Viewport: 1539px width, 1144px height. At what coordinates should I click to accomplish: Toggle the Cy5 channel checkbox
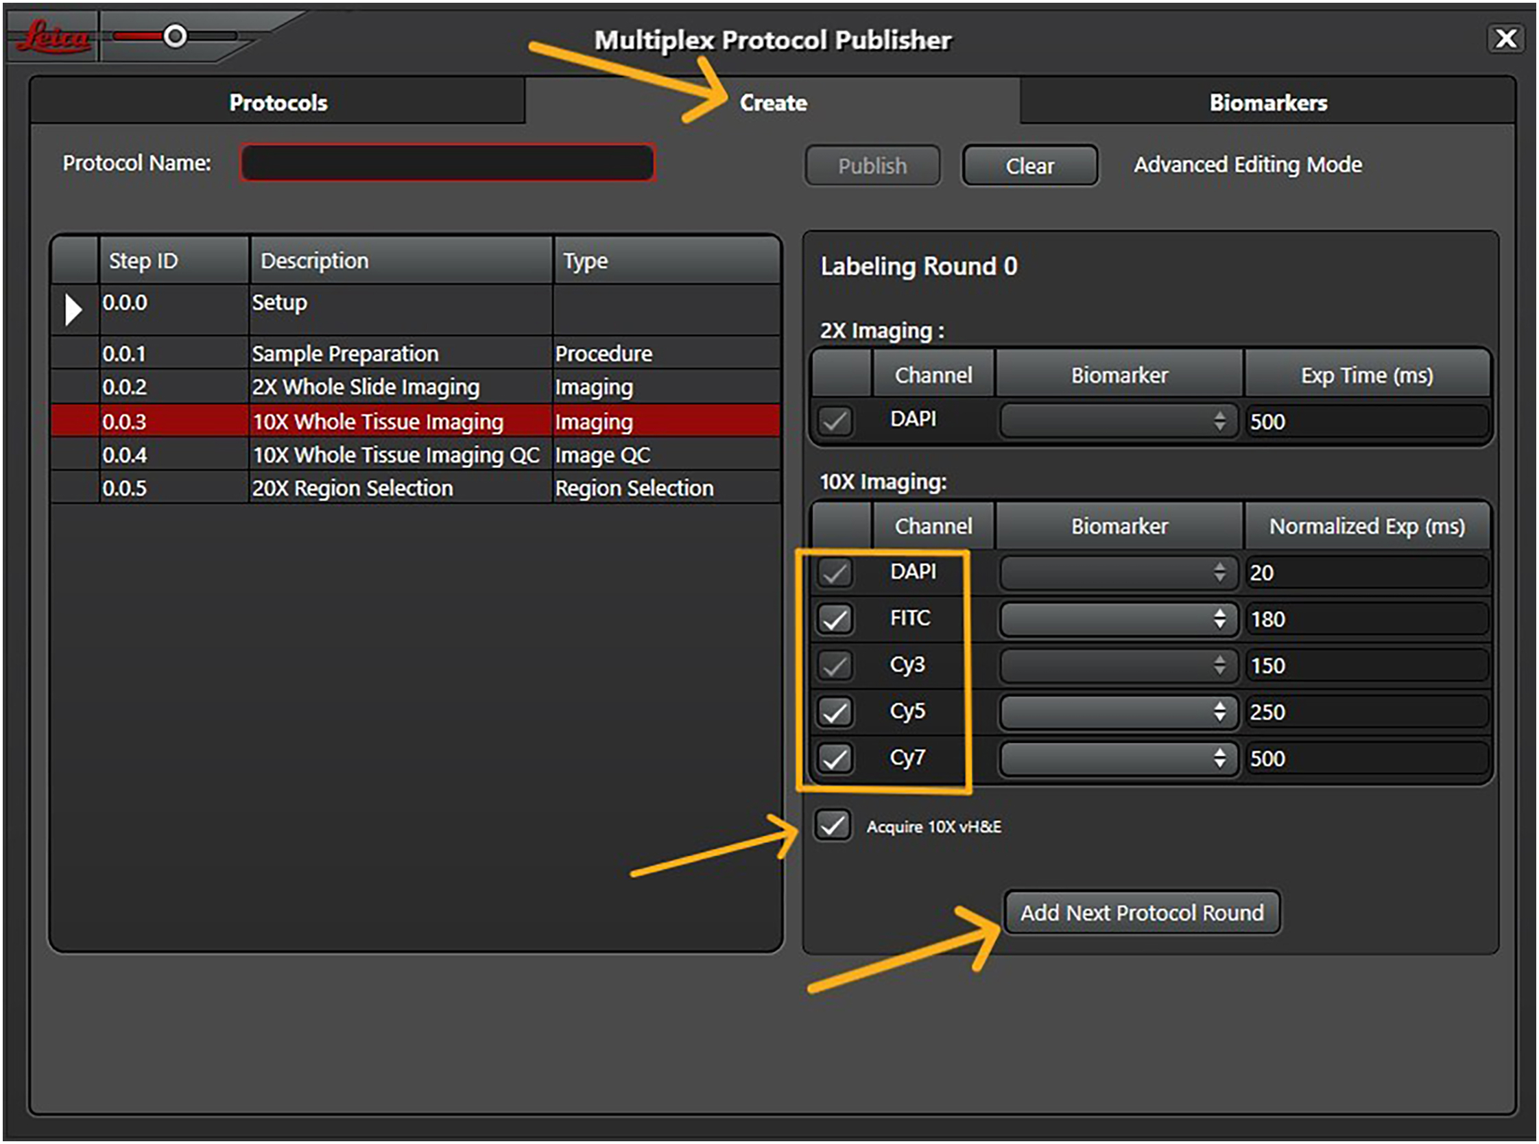834,711
